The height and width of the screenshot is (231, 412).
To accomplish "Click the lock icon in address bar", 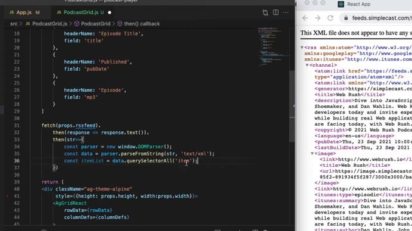I will click(346, 18).
